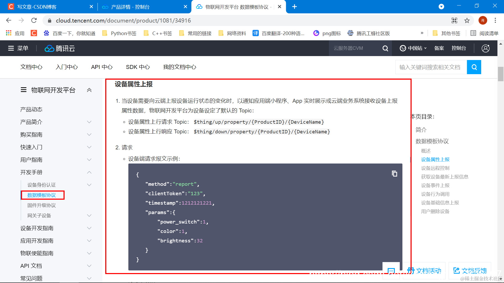Jump to 设备事件上报 in contents

click(435, 186)
